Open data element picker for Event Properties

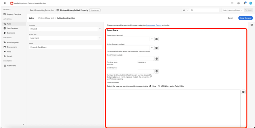(243, 92)
